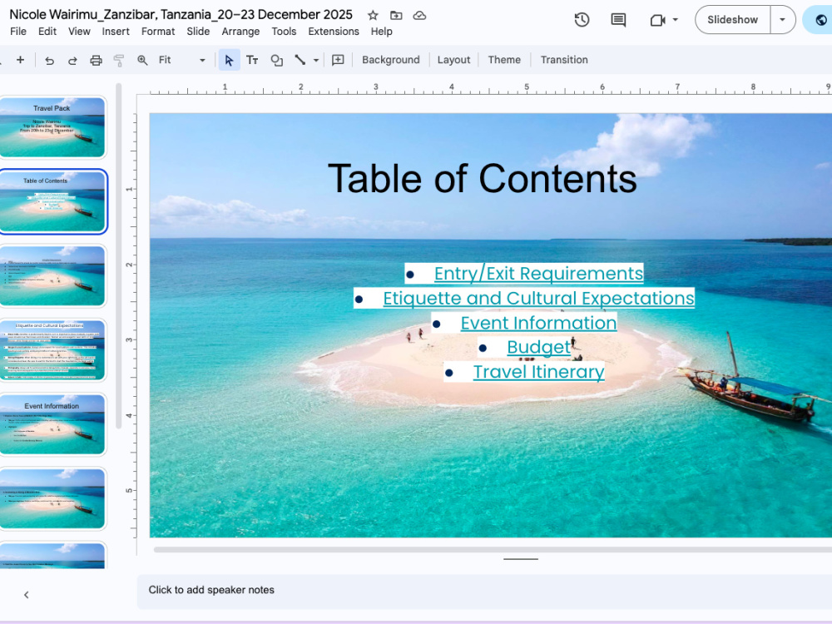Select the Travel Pack slide thumbnail
Image resolution: width=832 pixels, height=624 pixels.
(x=52, y=127)
